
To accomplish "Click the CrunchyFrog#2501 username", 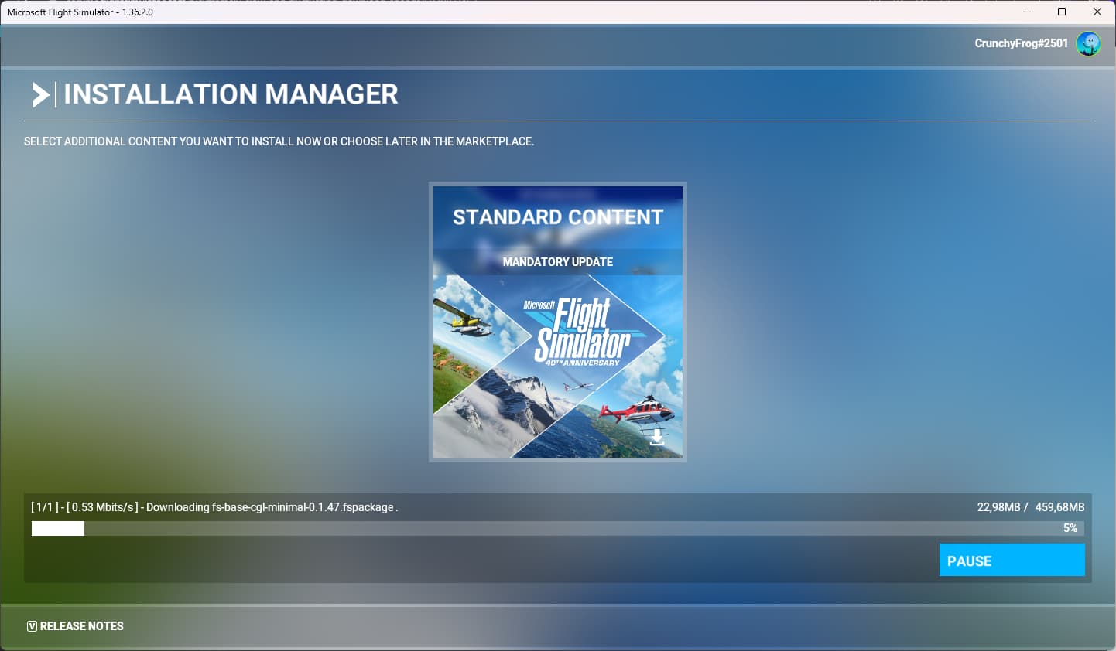I will coord(1020,43).
